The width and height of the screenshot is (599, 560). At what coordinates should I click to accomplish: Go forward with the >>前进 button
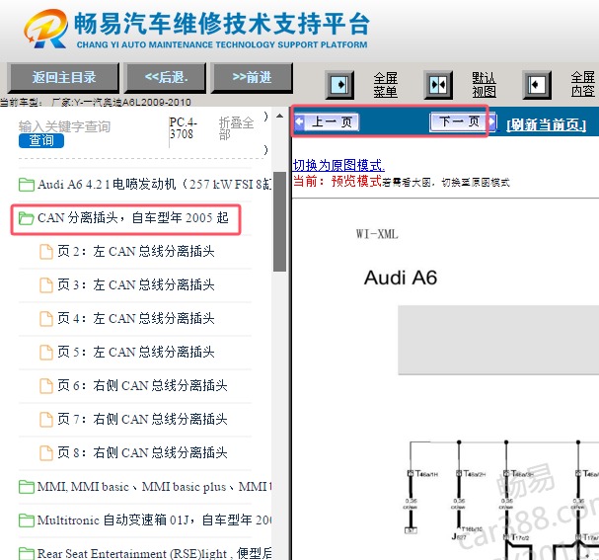tap(252, 78)
